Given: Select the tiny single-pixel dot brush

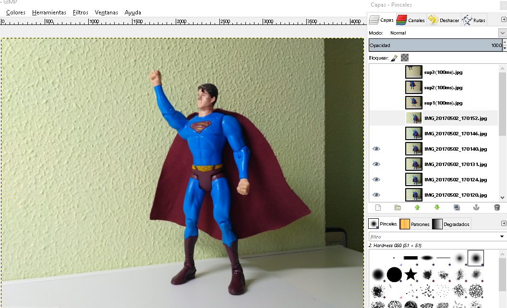Looking at the screenshot, I should point(394,258).
